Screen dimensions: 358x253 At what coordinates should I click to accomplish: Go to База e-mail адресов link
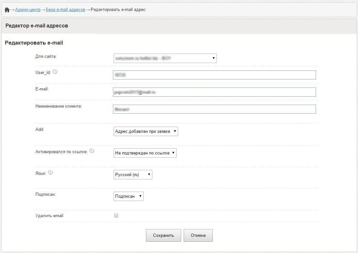click(x=66, y=10)
